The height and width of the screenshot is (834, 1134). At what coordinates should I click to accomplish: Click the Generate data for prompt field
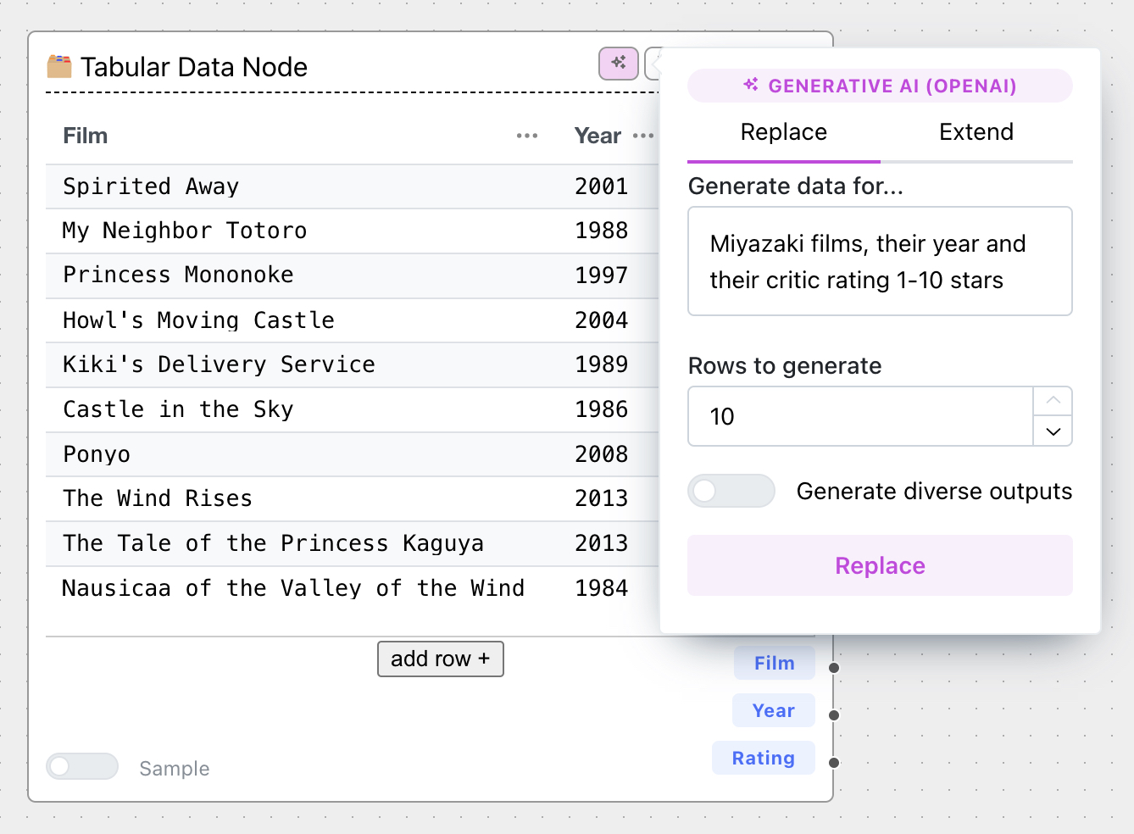pyautogui.click(x=879, y=261)
